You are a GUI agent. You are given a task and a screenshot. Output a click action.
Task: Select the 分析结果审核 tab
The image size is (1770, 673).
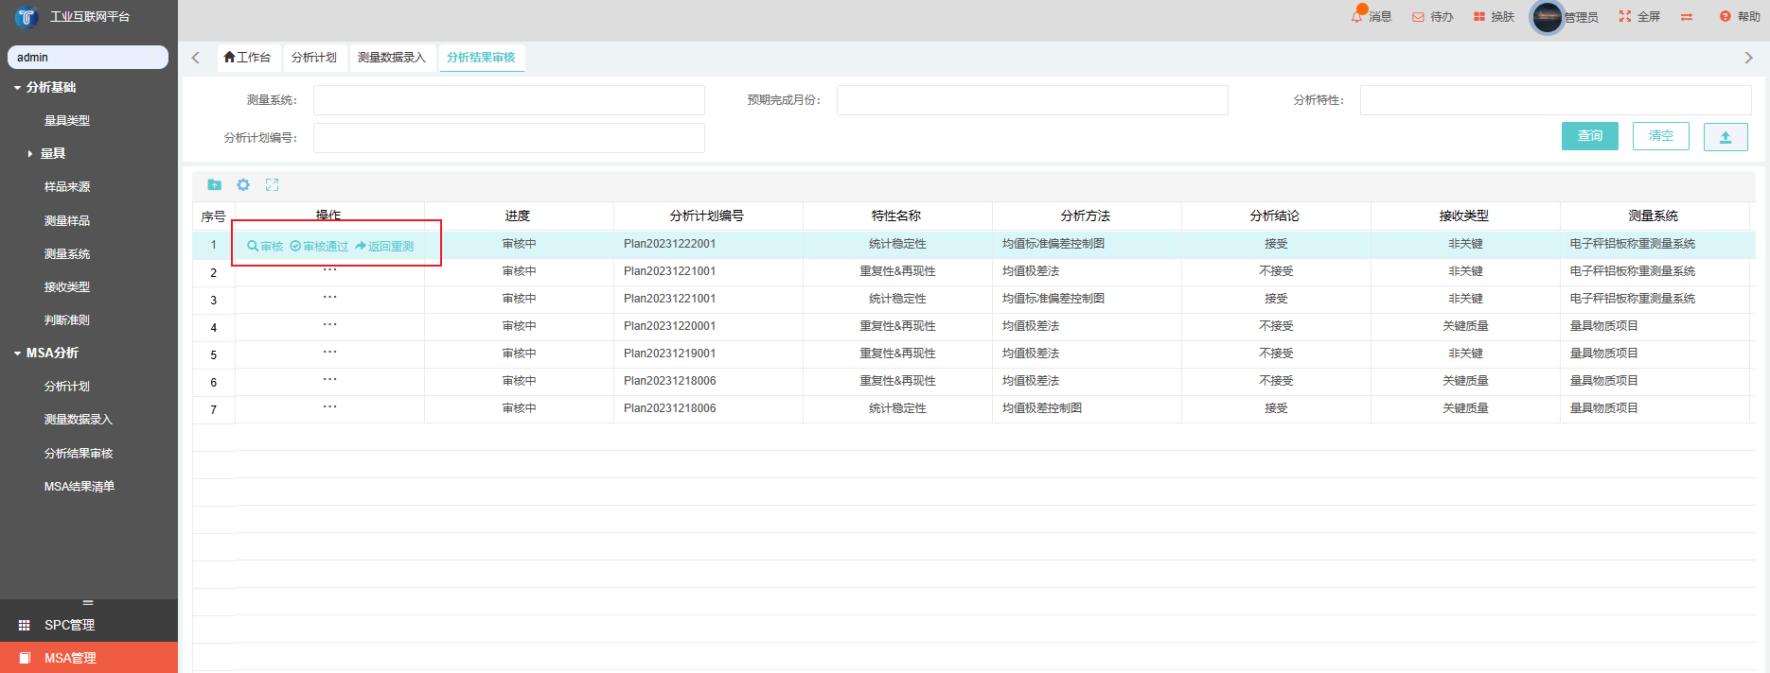481,58
